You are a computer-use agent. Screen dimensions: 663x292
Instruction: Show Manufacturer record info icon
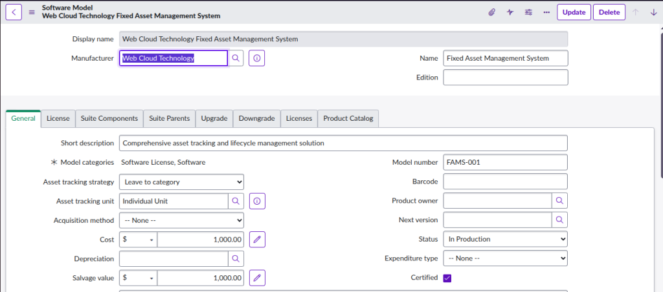point(256,58)
